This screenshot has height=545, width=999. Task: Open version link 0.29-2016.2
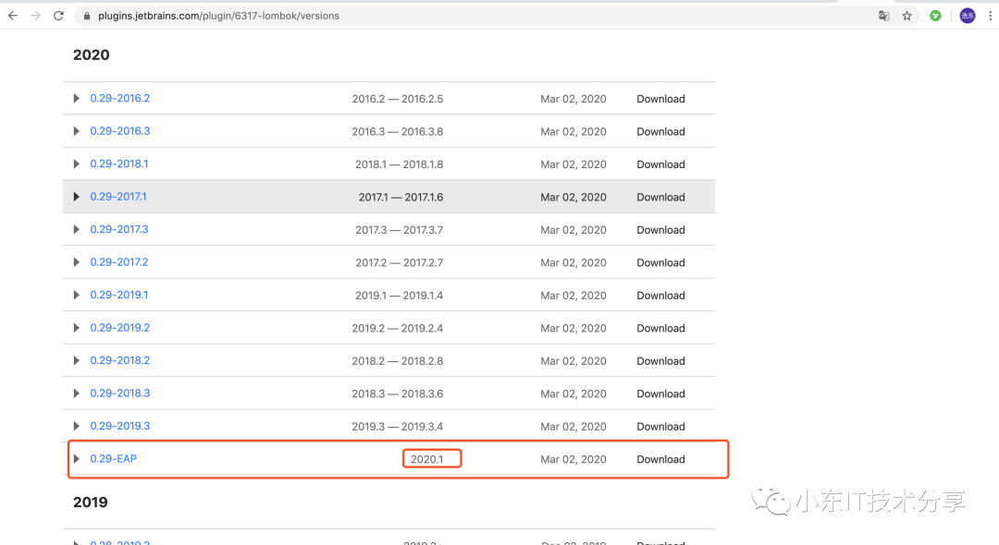[119, 98]
